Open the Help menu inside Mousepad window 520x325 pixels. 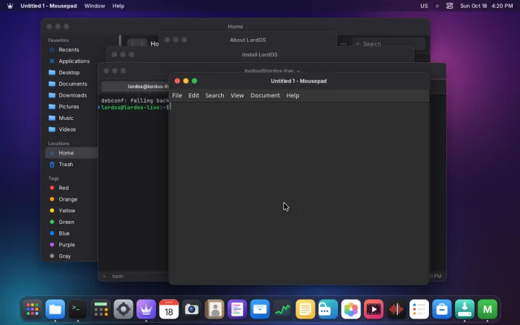coord(292,95)
